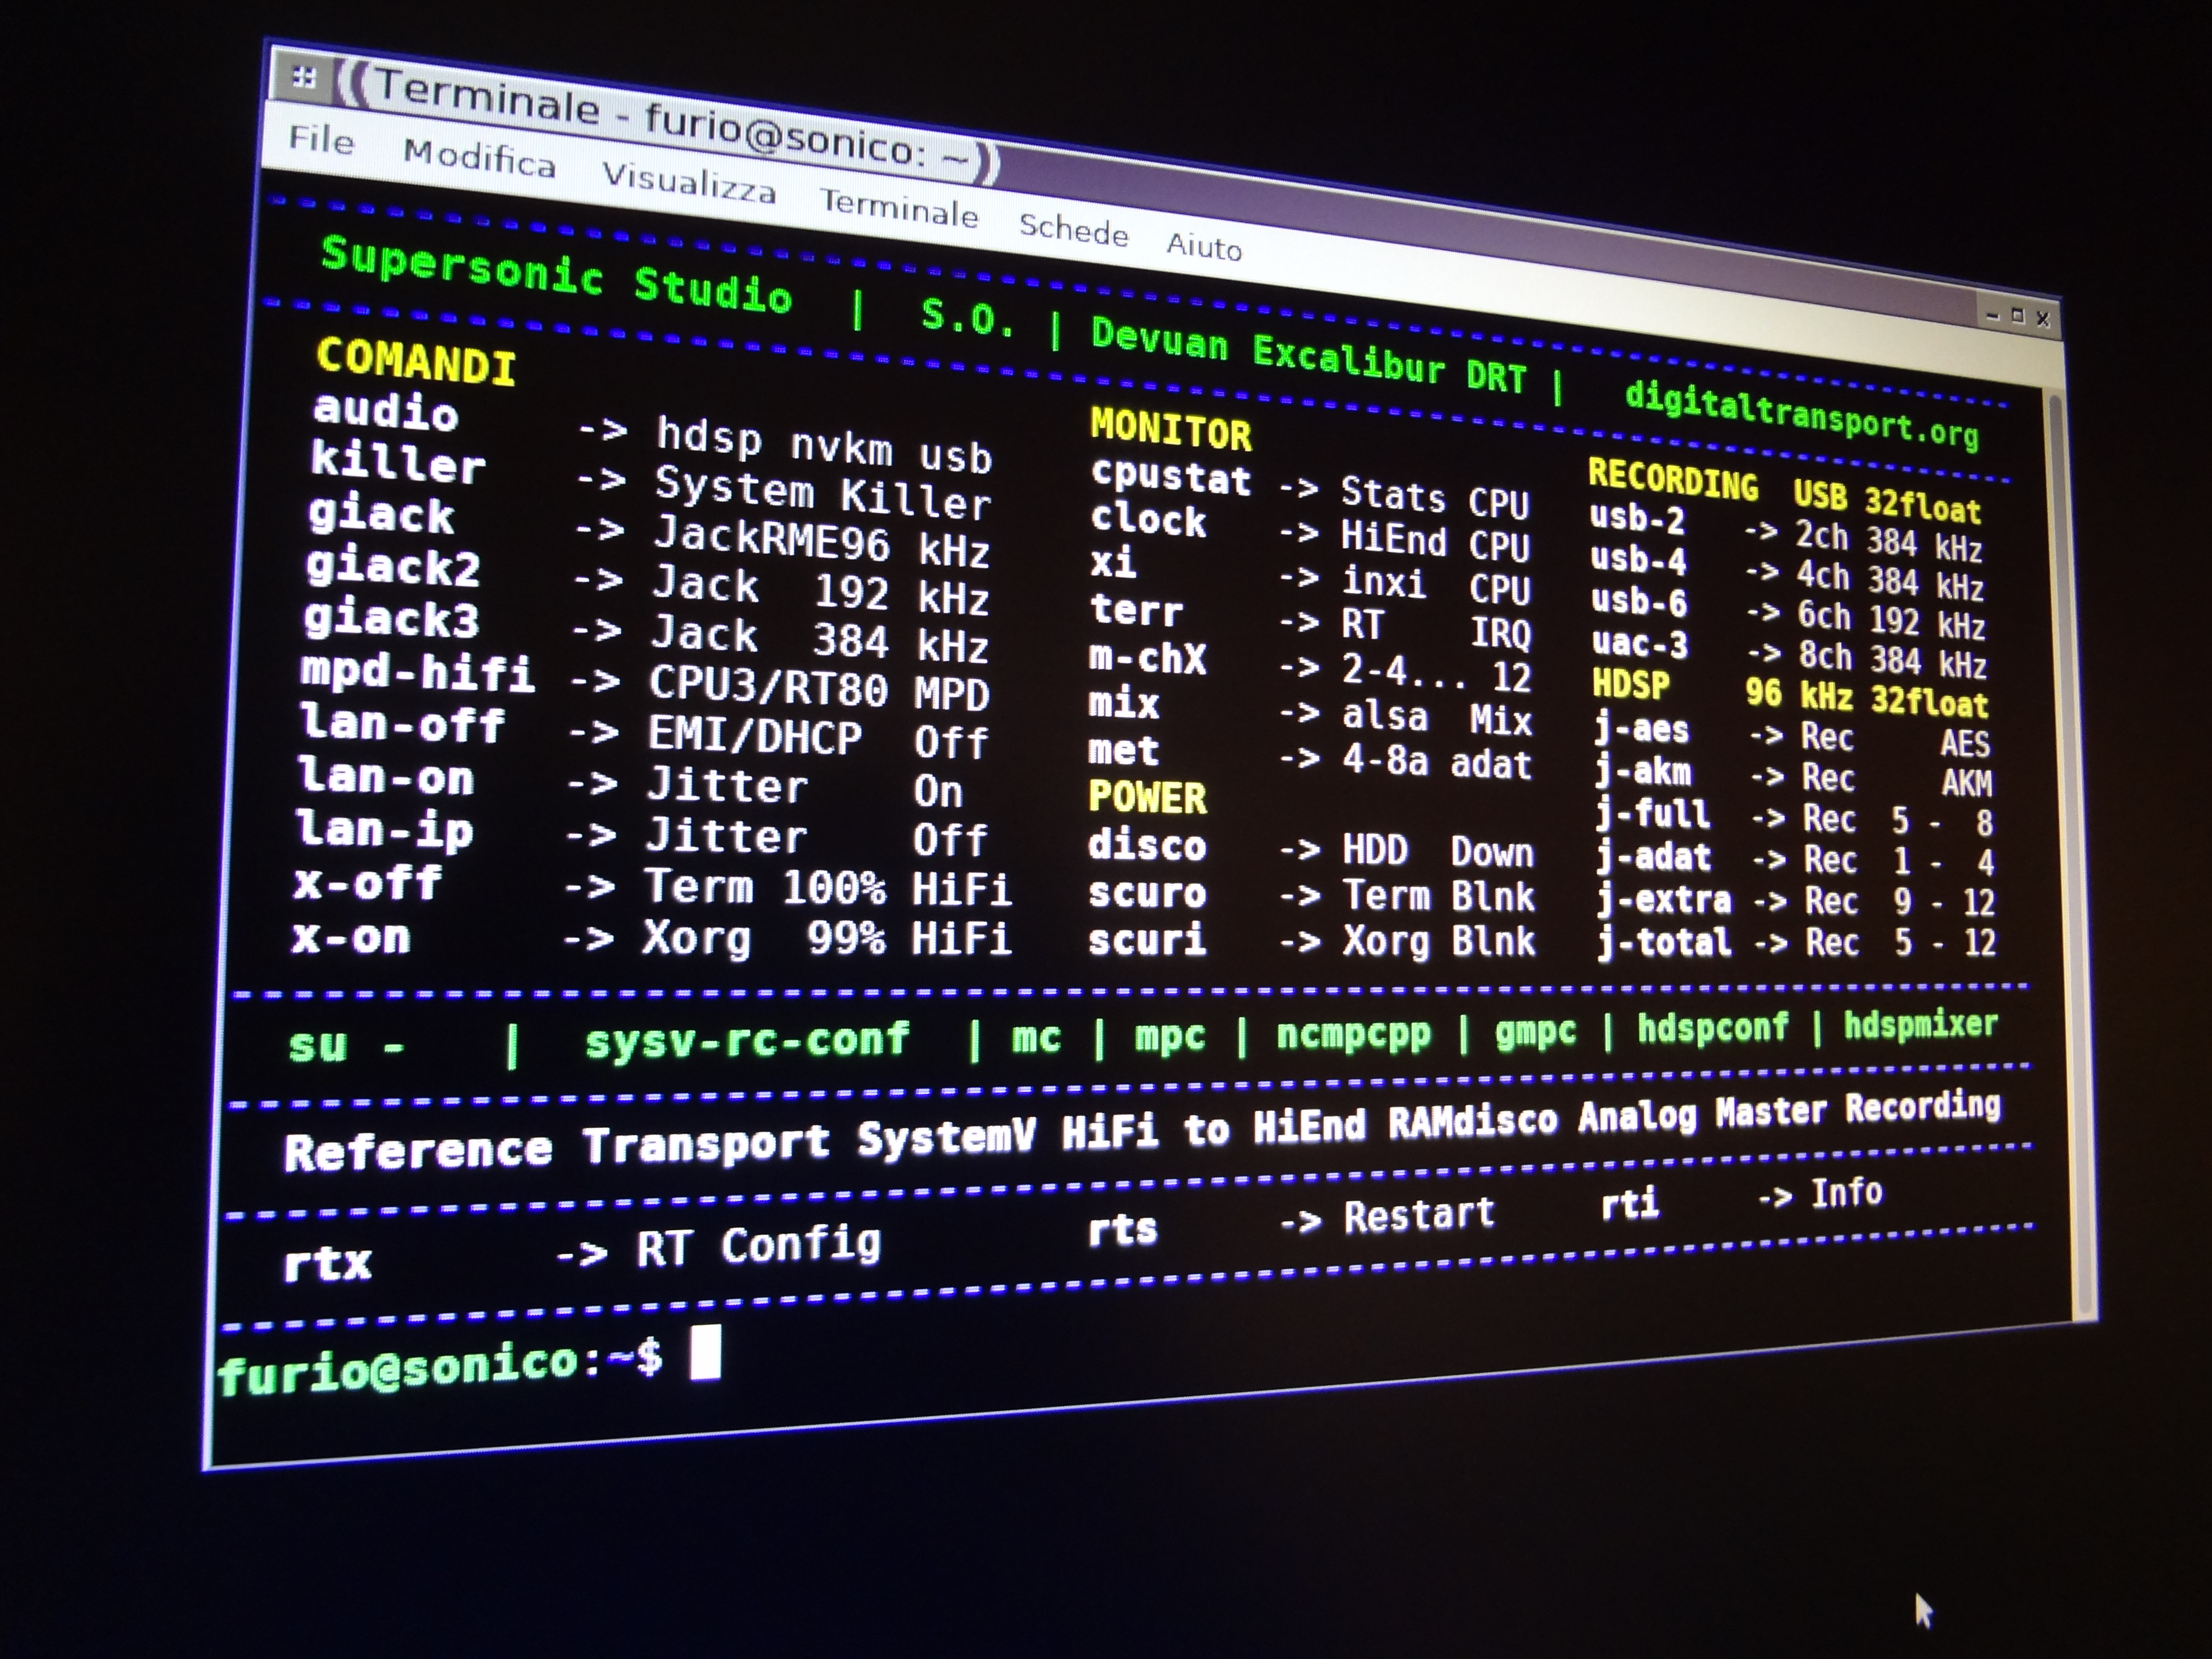Click the blinking cursor at the prompt
The width and height of the screenshot is (2212, 1659).
pyautogui.click(x=705, y=1352)
